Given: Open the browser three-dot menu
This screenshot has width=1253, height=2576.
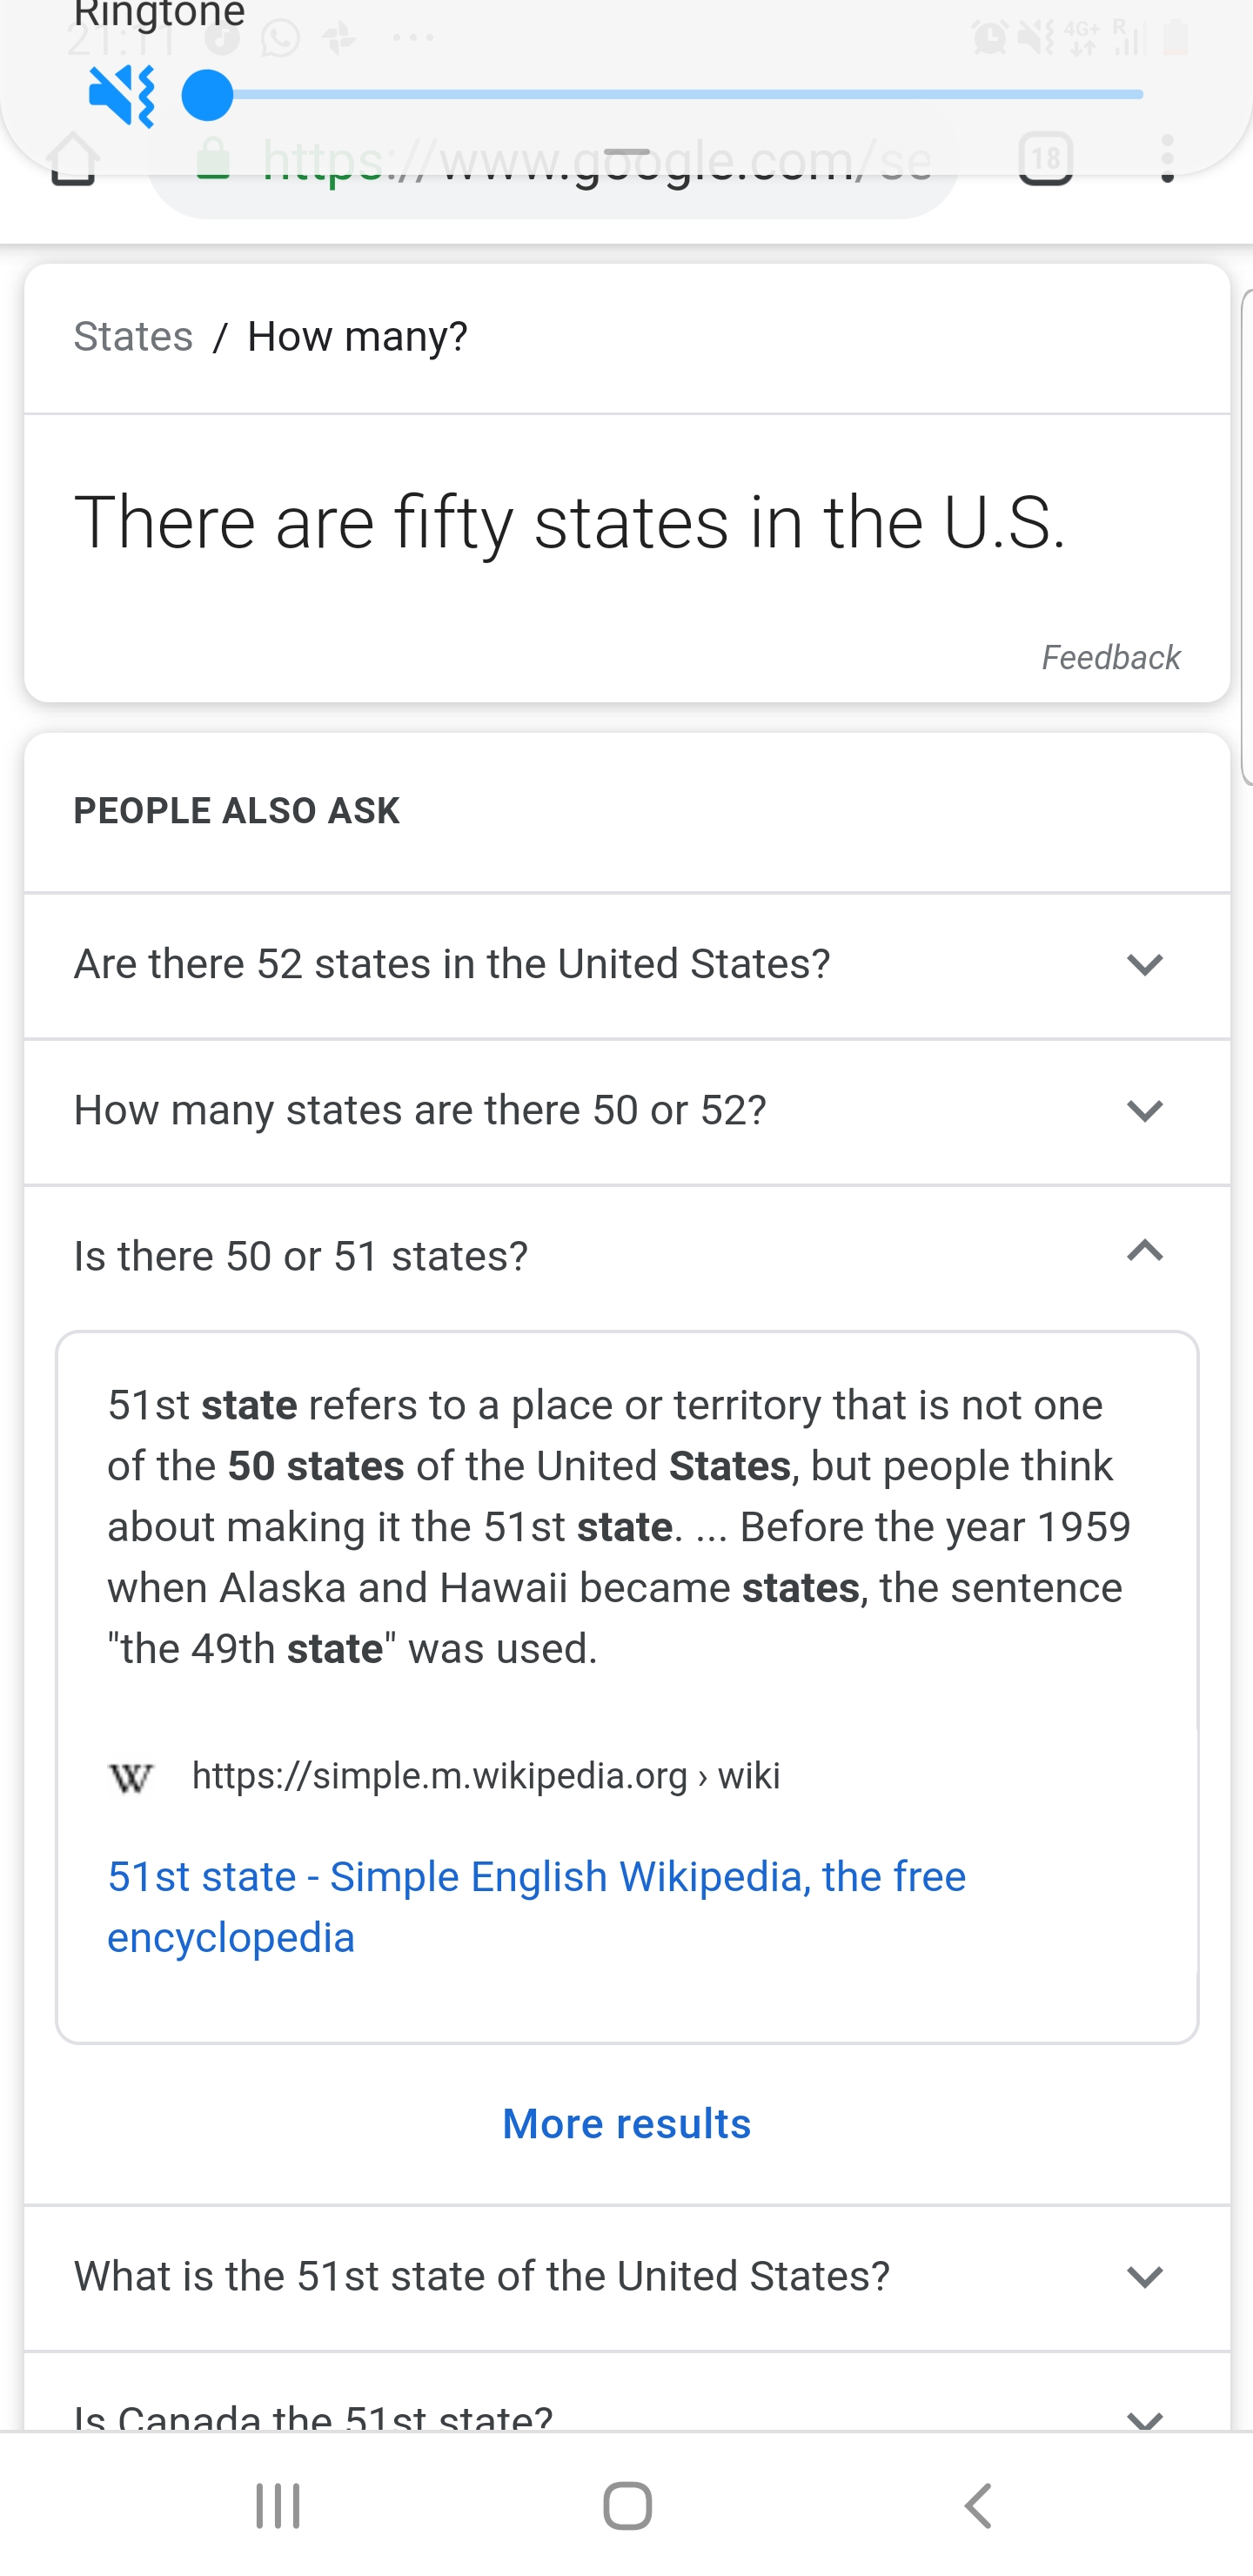Looking at the screenshot, I should (1167, 159).
